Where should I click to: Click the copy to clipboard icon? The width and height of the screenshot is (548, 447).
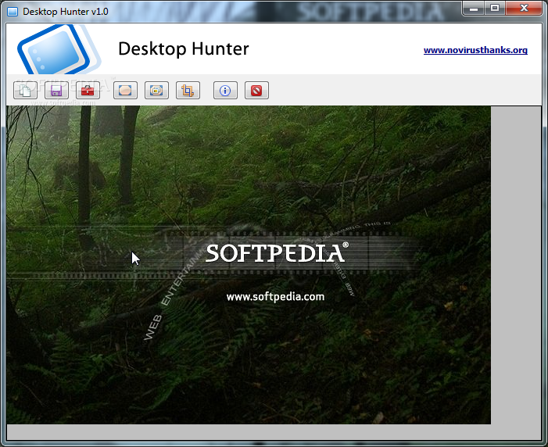[25, 91]
